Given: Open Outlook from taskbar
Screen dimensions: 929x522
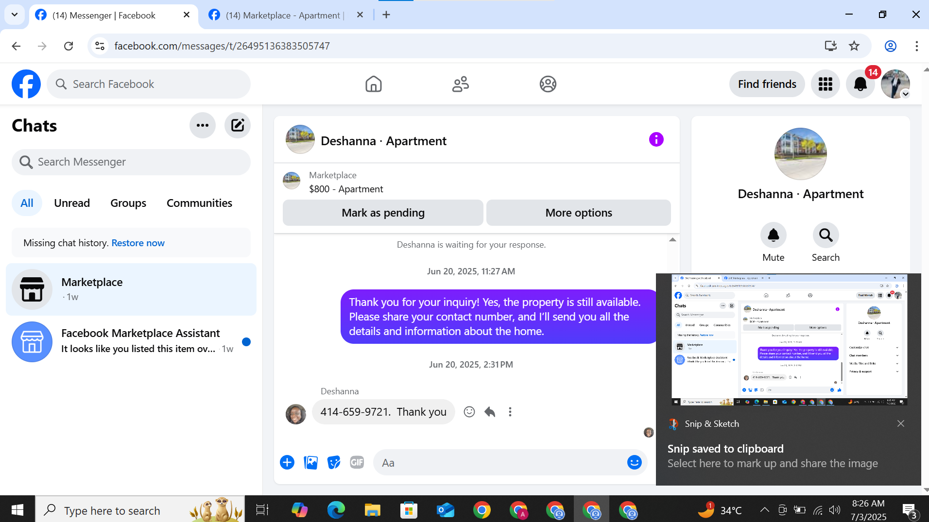Looking at the screenshot, I should pyautogui.click(x=445, y=510).
